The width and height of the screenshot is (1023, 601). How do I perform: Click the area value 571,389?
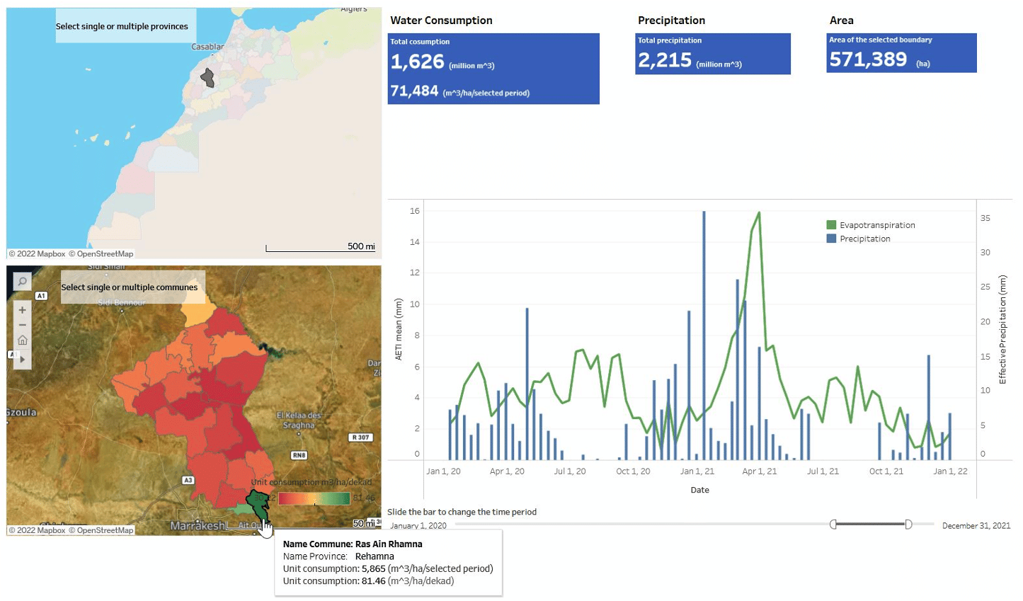pos(868,59)
